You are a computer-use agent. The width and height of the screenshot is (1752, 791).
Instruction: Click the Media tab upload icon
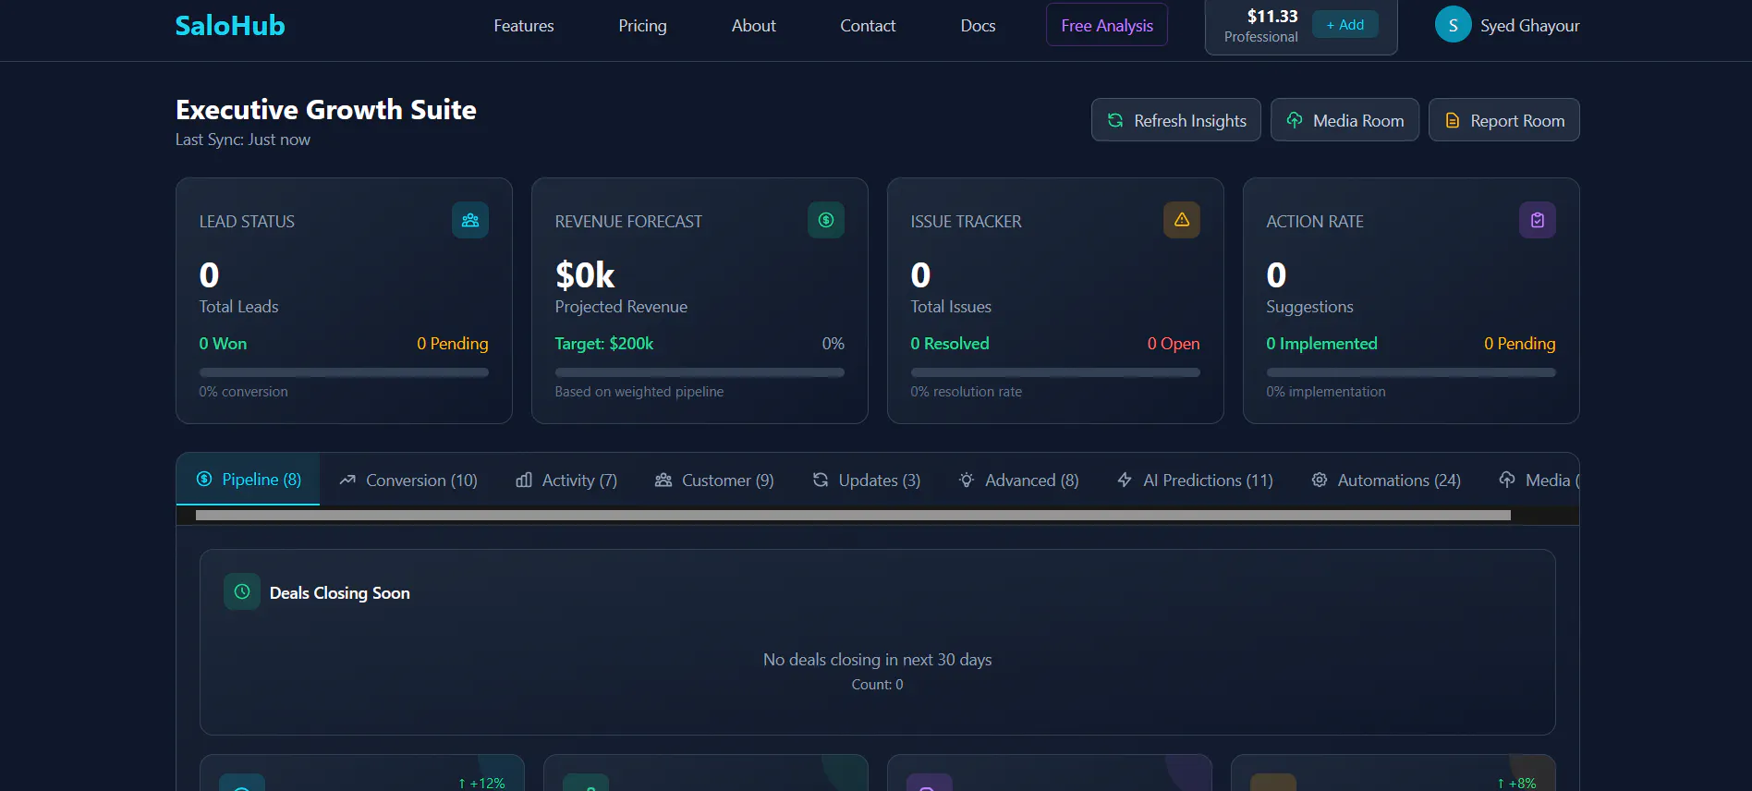[x=1507, y=480]
